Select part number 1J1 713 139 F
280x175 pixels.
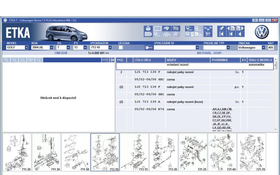click(x=147, y=72)
